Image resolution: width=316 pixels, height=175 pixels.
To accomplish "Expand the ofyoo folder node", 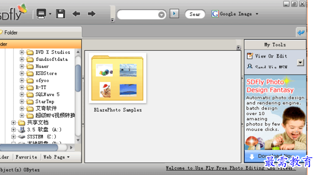I will [22, 81].
